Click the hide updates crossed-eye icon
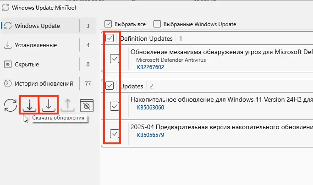313x185 pixels. click(86, 105)
